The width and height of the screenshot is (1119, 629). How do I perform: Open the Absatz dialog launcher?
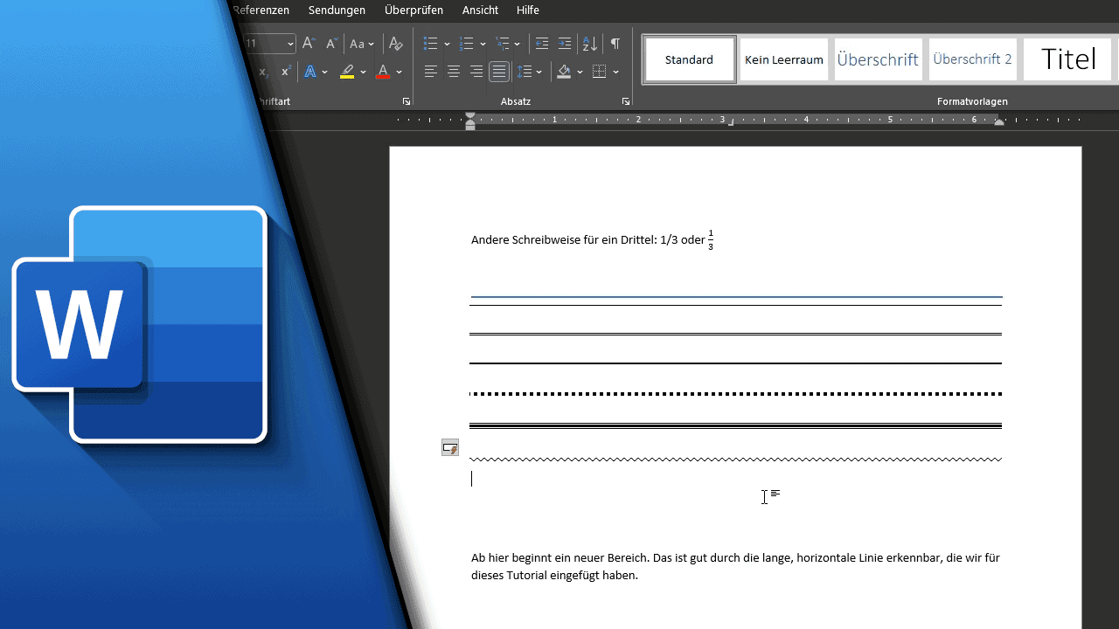pyautogui.click(x=626, y=102)
